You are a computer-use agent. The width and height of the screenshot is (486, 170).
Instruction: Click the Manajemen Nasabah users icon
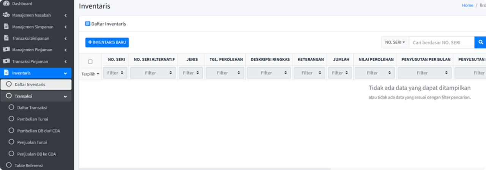[x=6, y=15]
